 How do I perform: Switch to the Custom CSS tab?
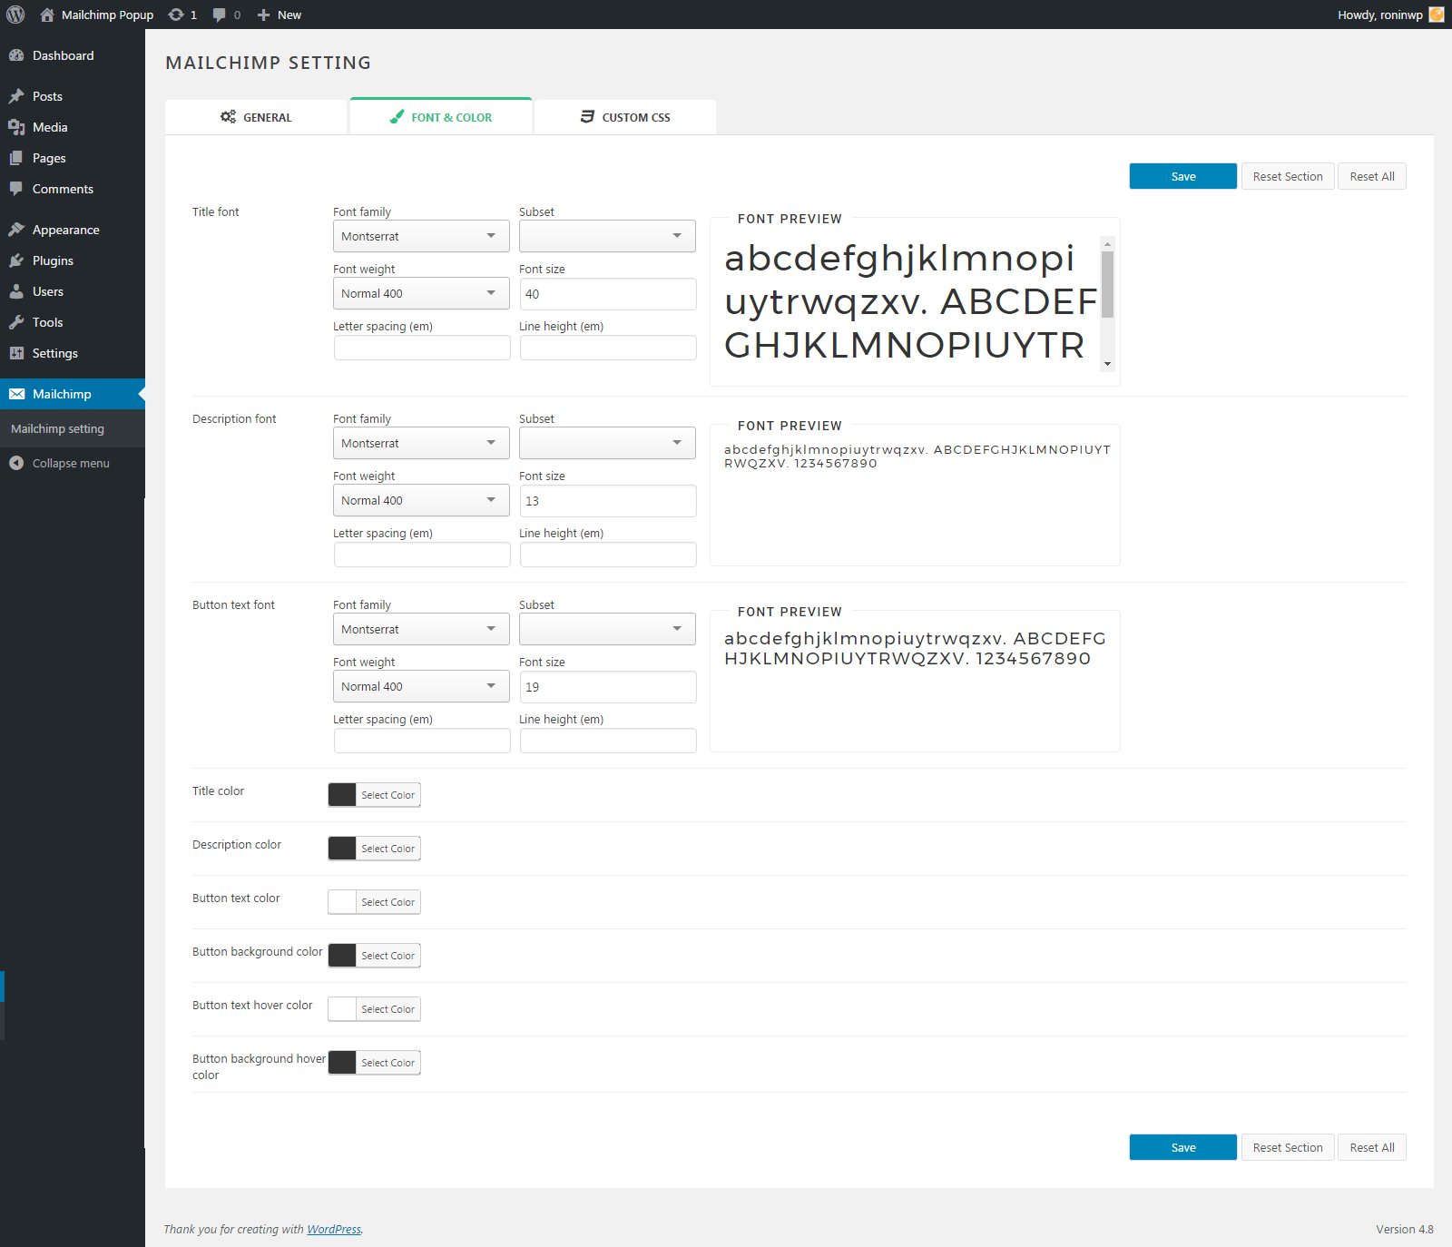click(x=625, y=117)
